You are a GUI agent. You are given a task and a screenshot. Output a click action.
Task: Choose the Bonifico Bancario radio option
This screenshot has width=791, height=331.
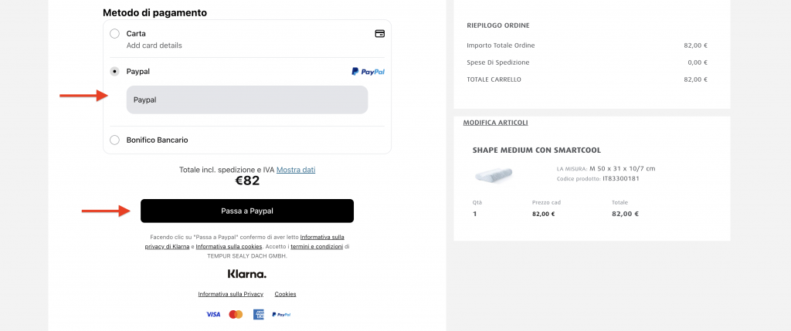(x=114, y=140)
